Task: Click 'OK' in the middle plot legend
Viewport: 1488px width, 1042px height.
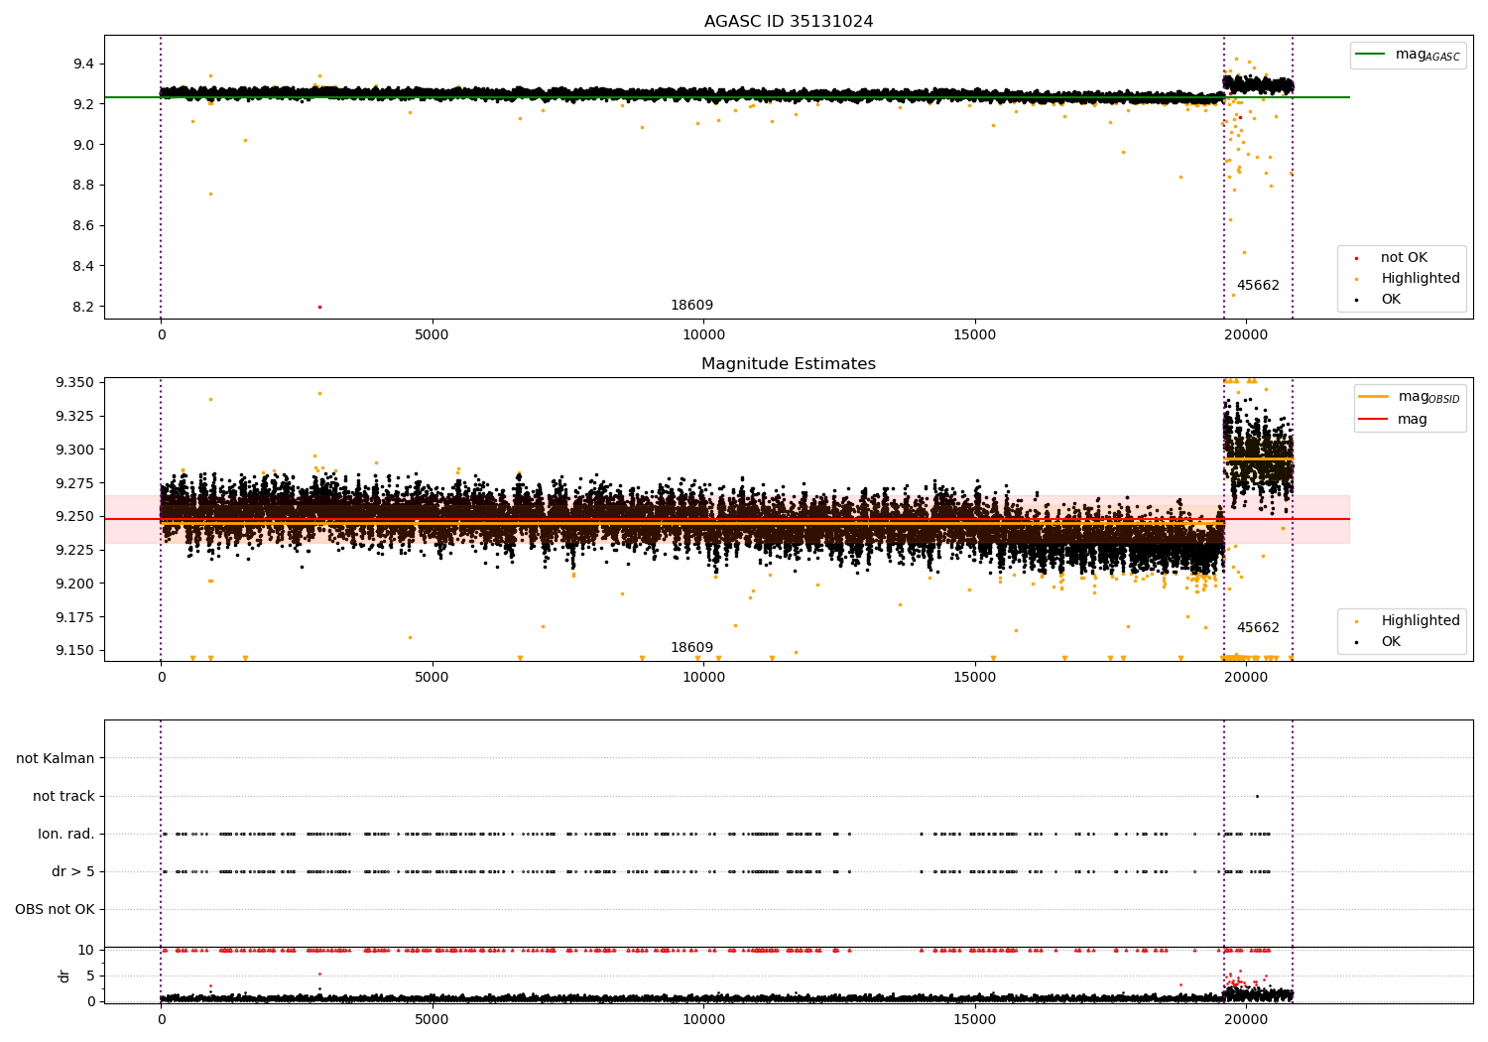Action: pyautogui.click(x=1391, y=642)
